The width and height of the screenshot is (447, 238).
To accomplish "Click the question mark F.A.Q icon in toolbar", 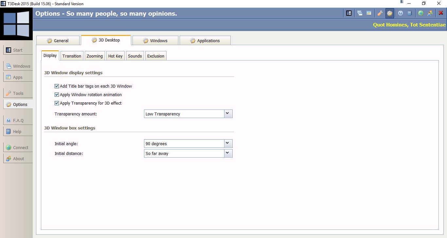I will pyautogui.click(x=400, y=13).
